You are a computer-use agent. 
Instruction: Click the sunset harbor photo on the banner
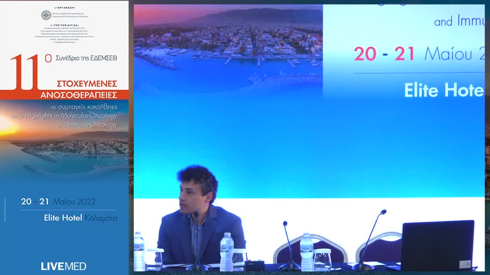(x=64, y=146)
